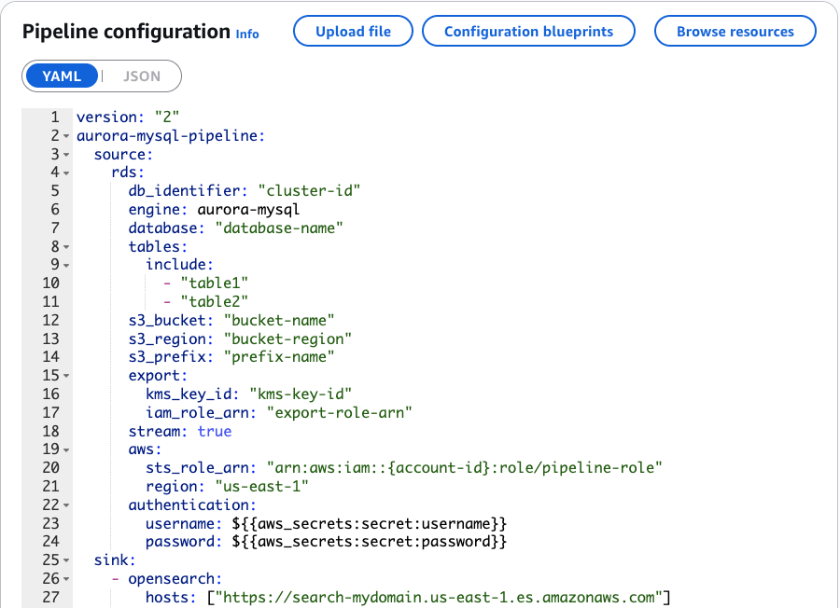Switch to the JSON format

pyautogui.click(x=142, y=76)
